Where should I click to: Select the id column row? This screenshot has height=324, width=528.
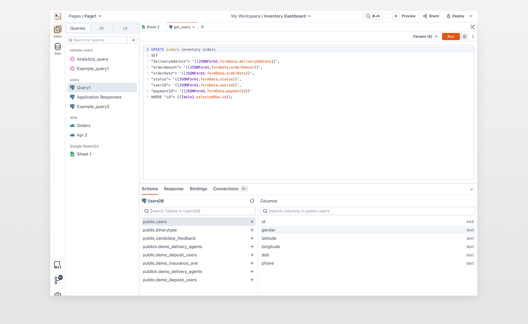[x=368, y=222]
